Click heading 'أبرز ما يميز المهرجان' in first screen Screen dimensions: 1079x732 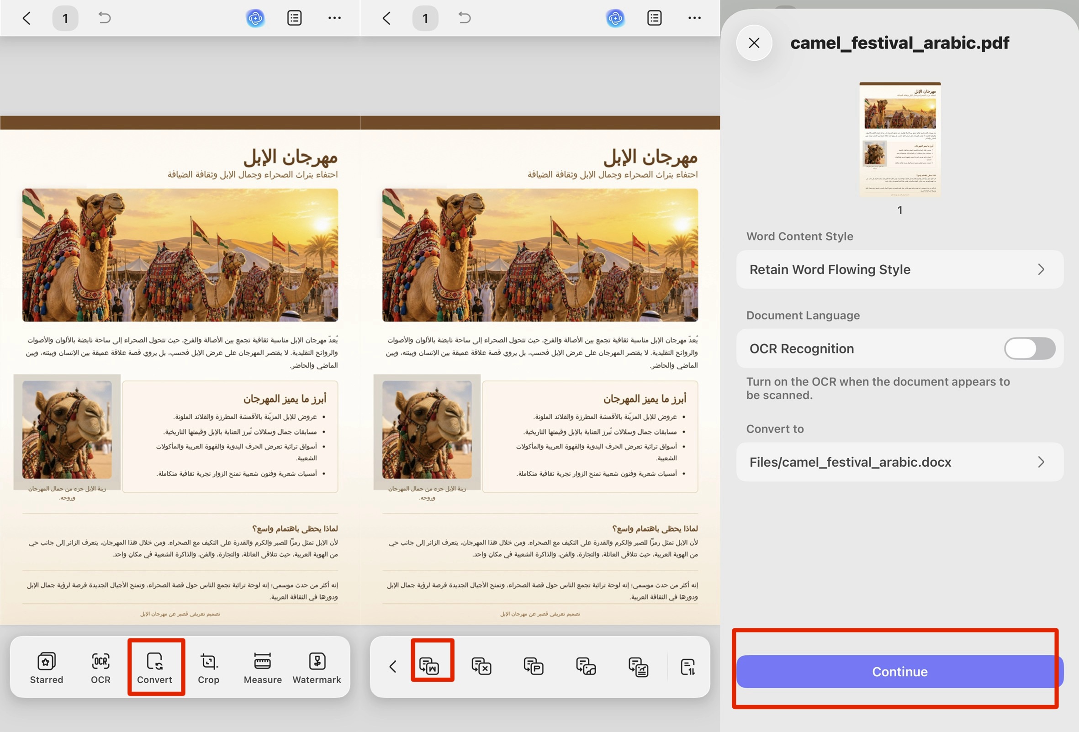285,398
